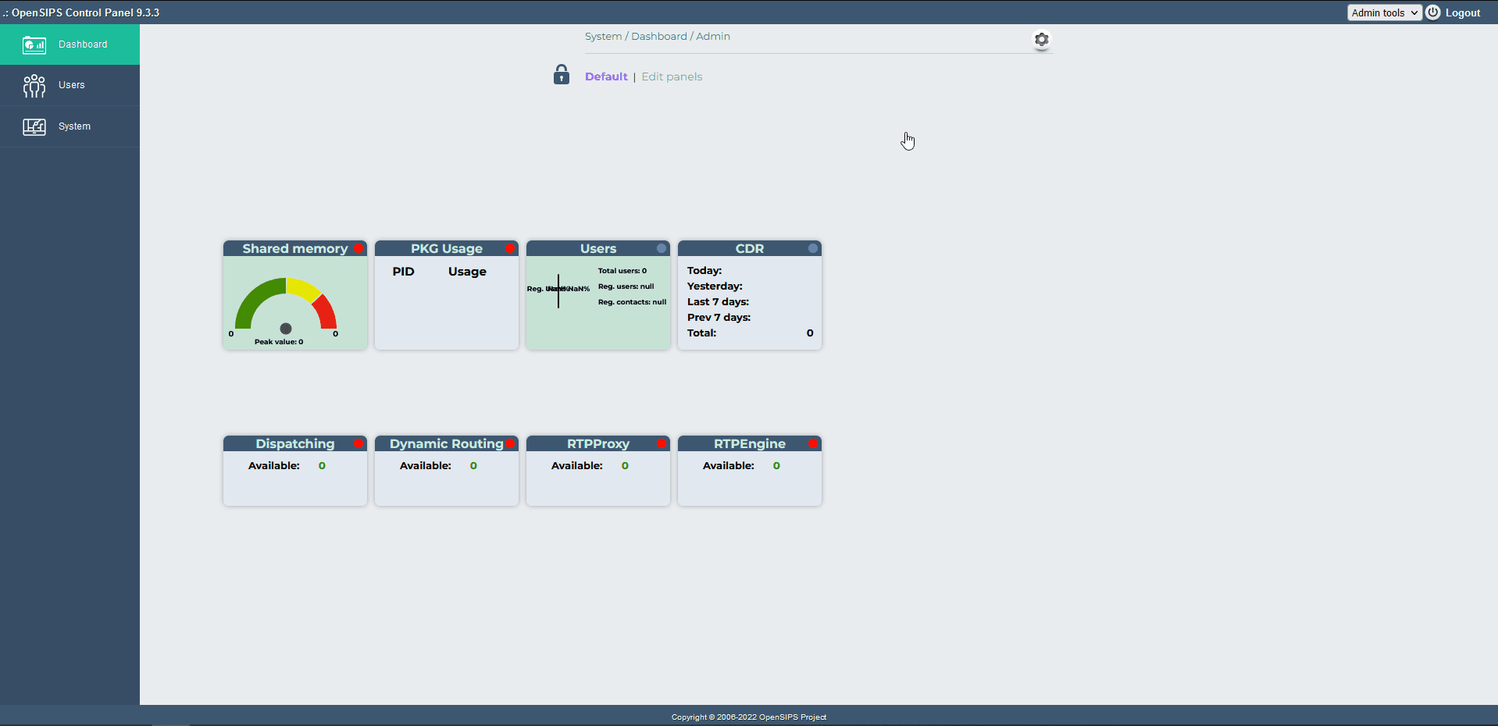Open the dashboard settings gear icon
Viewport: 1498px width, 726px height.
[1042, 39]
